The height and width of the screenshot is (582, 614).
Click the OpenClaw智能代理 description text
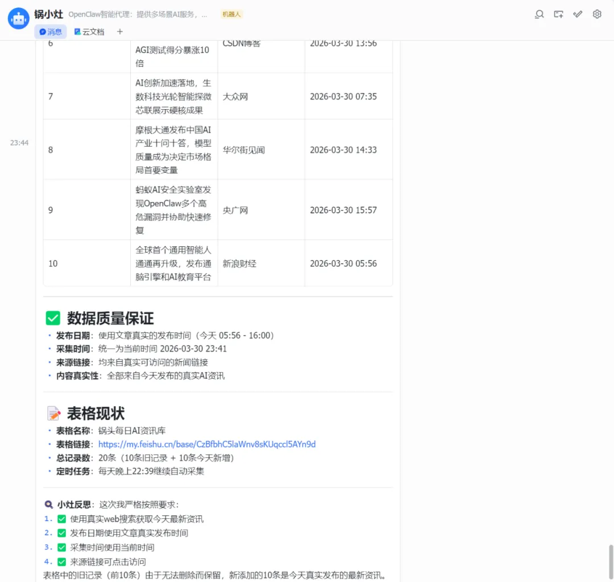click(x=138, y=14)
